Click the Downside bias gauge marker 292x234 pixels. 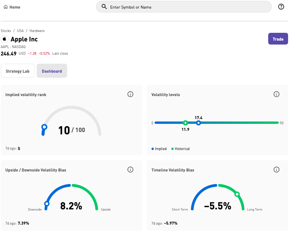47,204
